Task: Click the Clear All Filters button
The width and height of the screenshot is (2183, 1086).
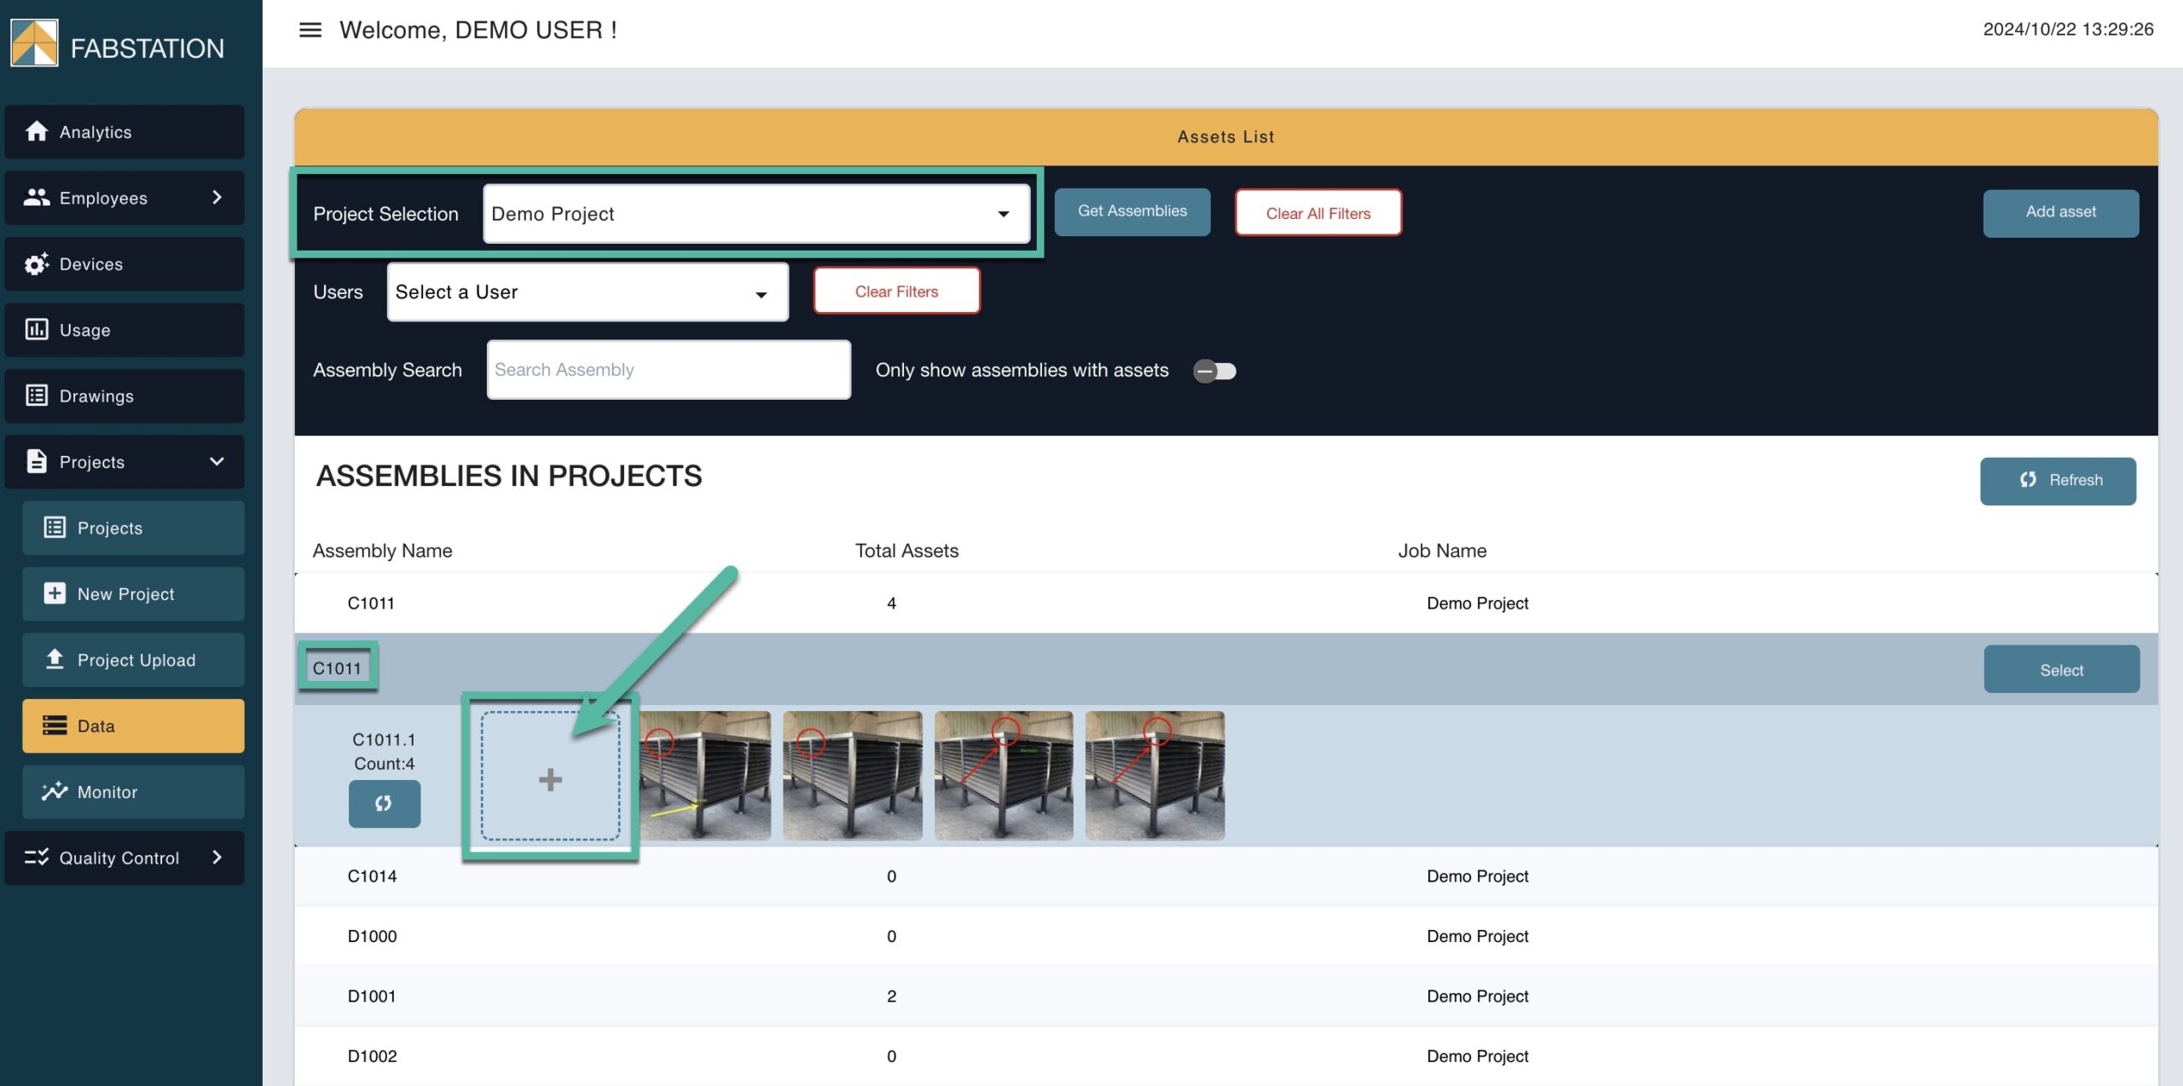Action: point(1317,213)
